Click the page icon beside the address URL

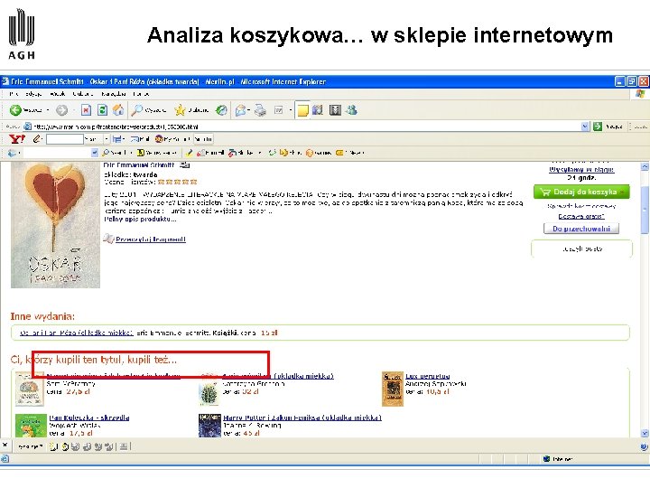pyautogui.click(x=28, y=127)
